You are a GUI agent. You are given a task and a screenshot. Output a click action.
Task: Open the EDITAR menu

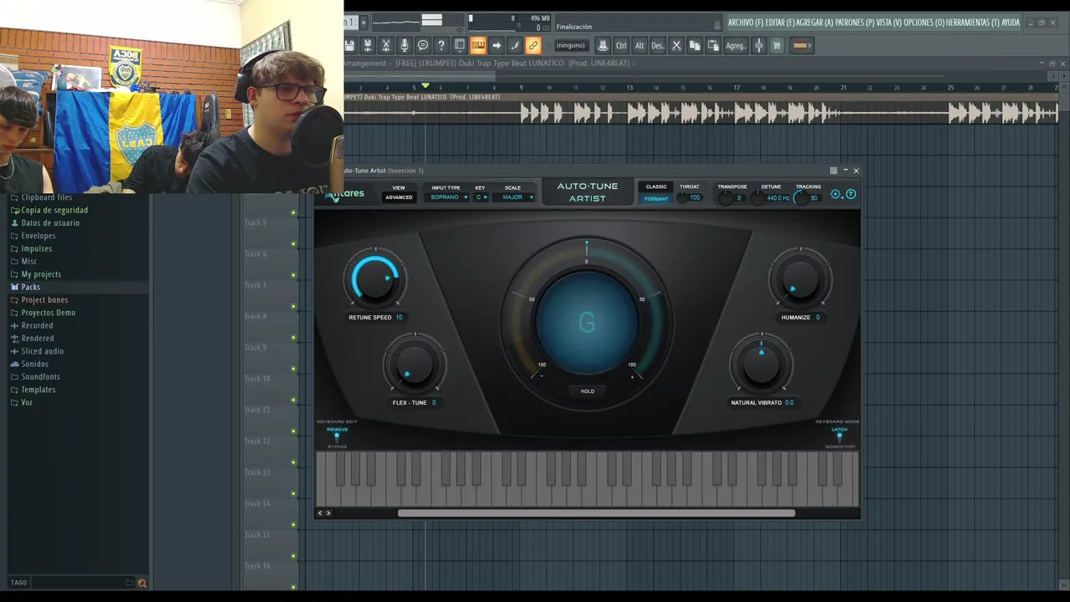pyautogui.click(x=781, y=23)
